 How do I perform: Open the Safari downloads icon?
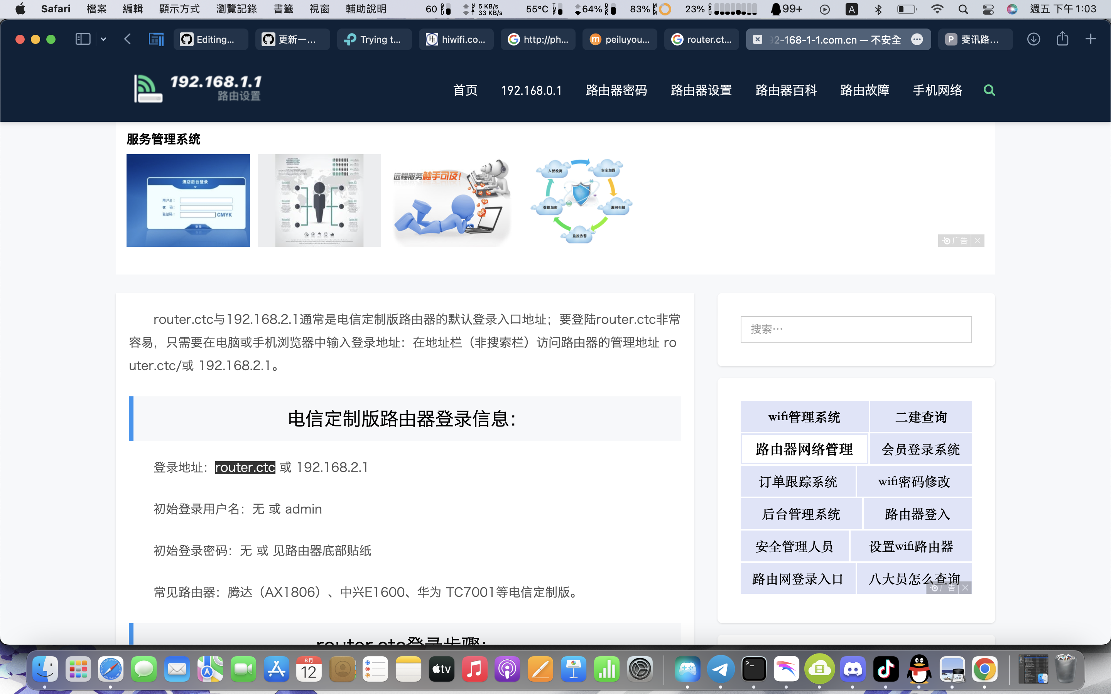1034,39
